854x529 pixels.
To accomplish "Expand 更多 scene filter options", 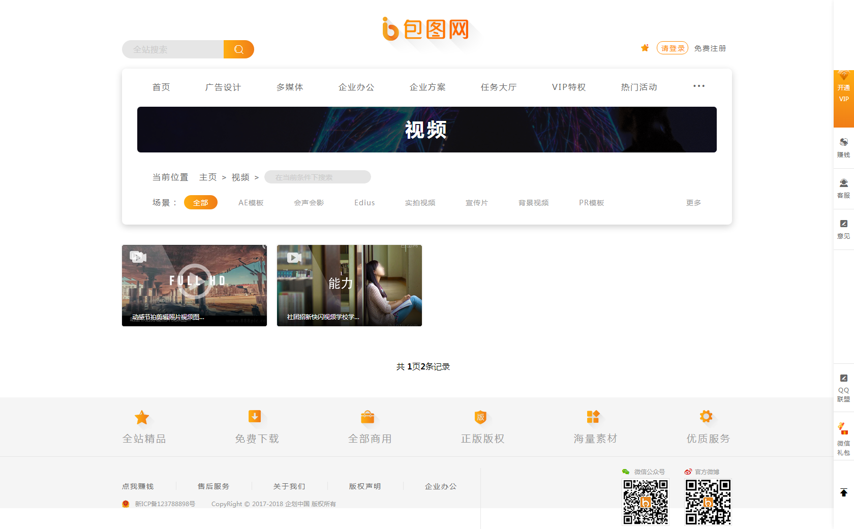I will [693, 203].
